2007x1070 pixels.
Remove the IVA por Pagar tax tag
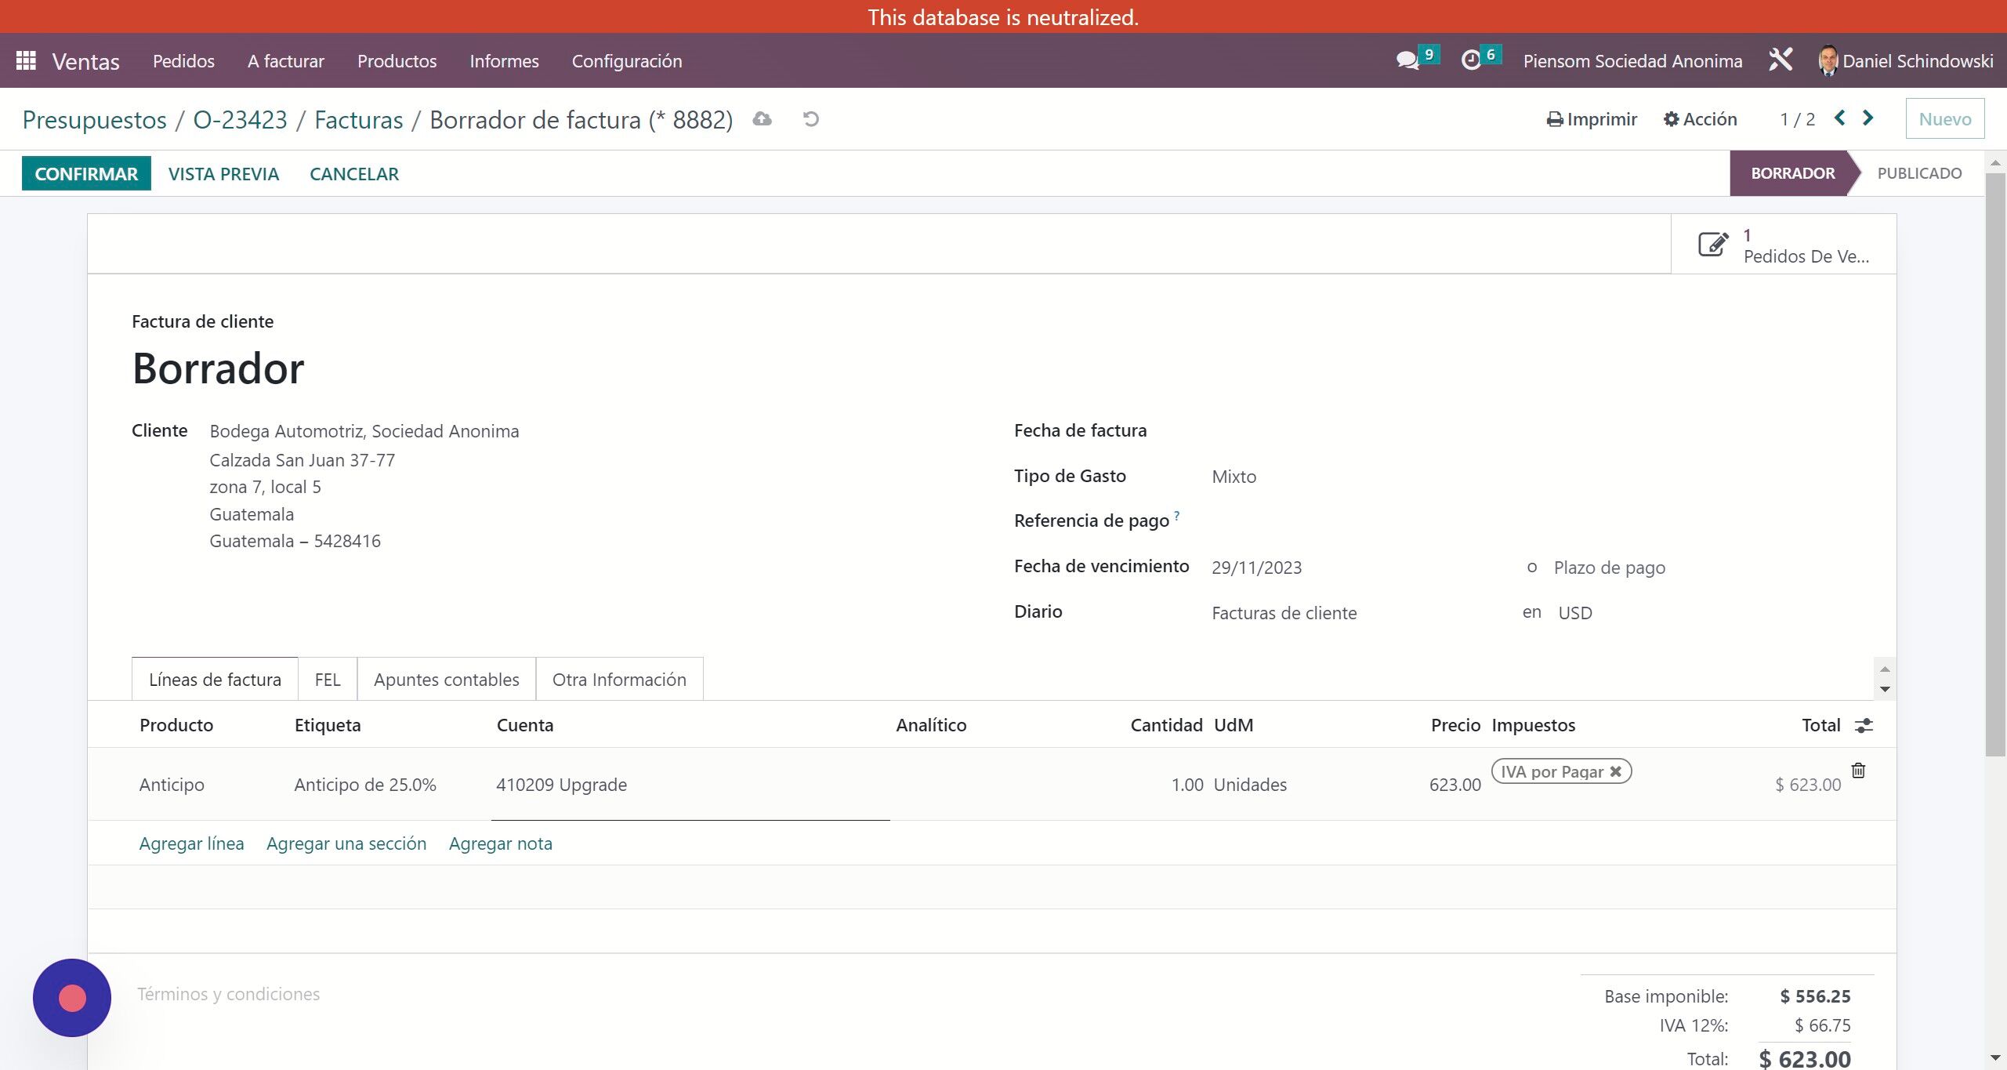click(x=1615, y=772)
